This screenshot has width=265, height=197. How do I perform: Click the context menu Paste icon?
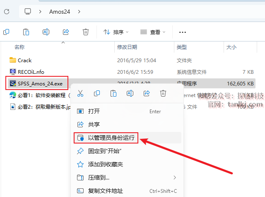pos(113,93)
